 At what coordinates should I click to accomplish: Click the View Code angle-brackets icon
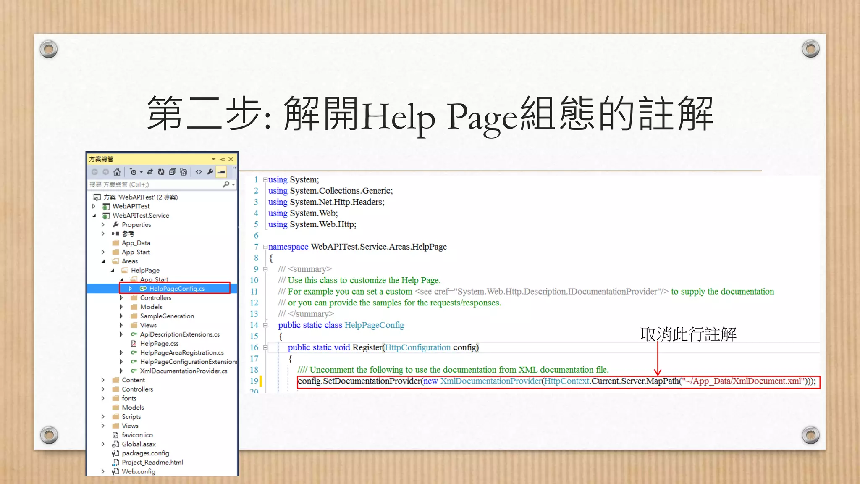199,172
